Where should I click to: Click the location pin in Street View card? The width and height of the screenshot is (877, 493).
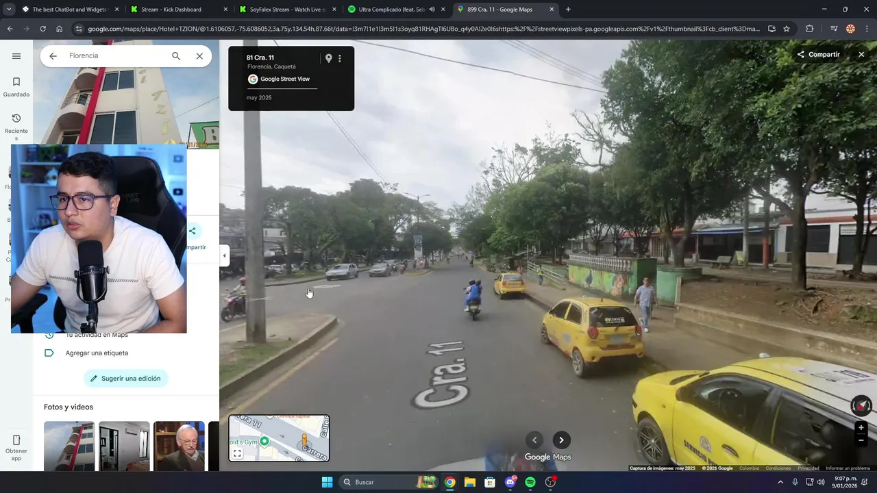[x=328, y=59]
